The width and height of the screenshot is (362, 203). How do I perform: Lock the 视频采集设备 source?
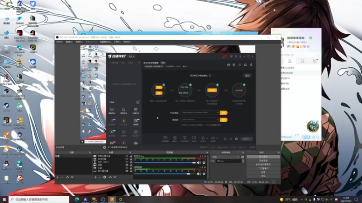click(x=131, y=156)
